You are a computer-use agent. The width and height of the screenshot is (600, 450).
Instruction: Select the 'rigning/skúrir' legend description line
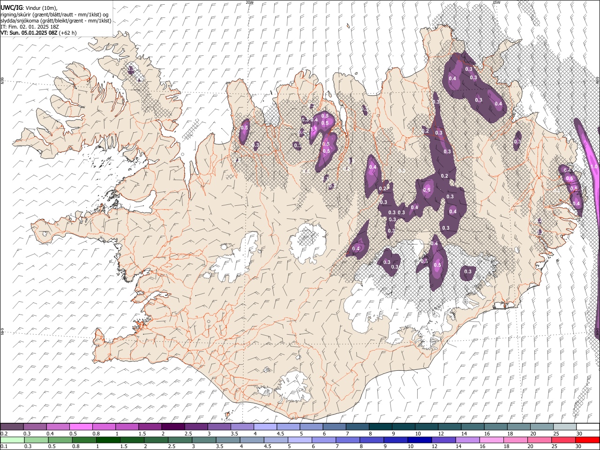tap(54, 15)
